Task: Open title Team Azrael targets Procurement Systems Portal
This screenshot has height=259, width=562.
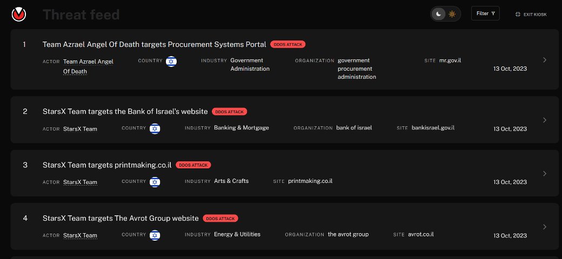Action: pyautogui.click(x=155, y=44)
